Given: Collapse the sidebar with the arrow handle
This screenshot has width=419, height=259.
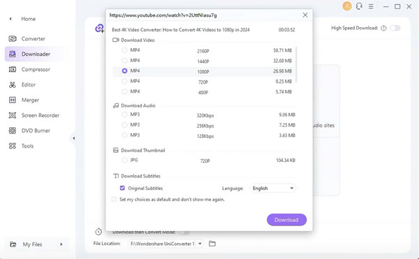Looking at the screenshot, I should coord(74,139).
